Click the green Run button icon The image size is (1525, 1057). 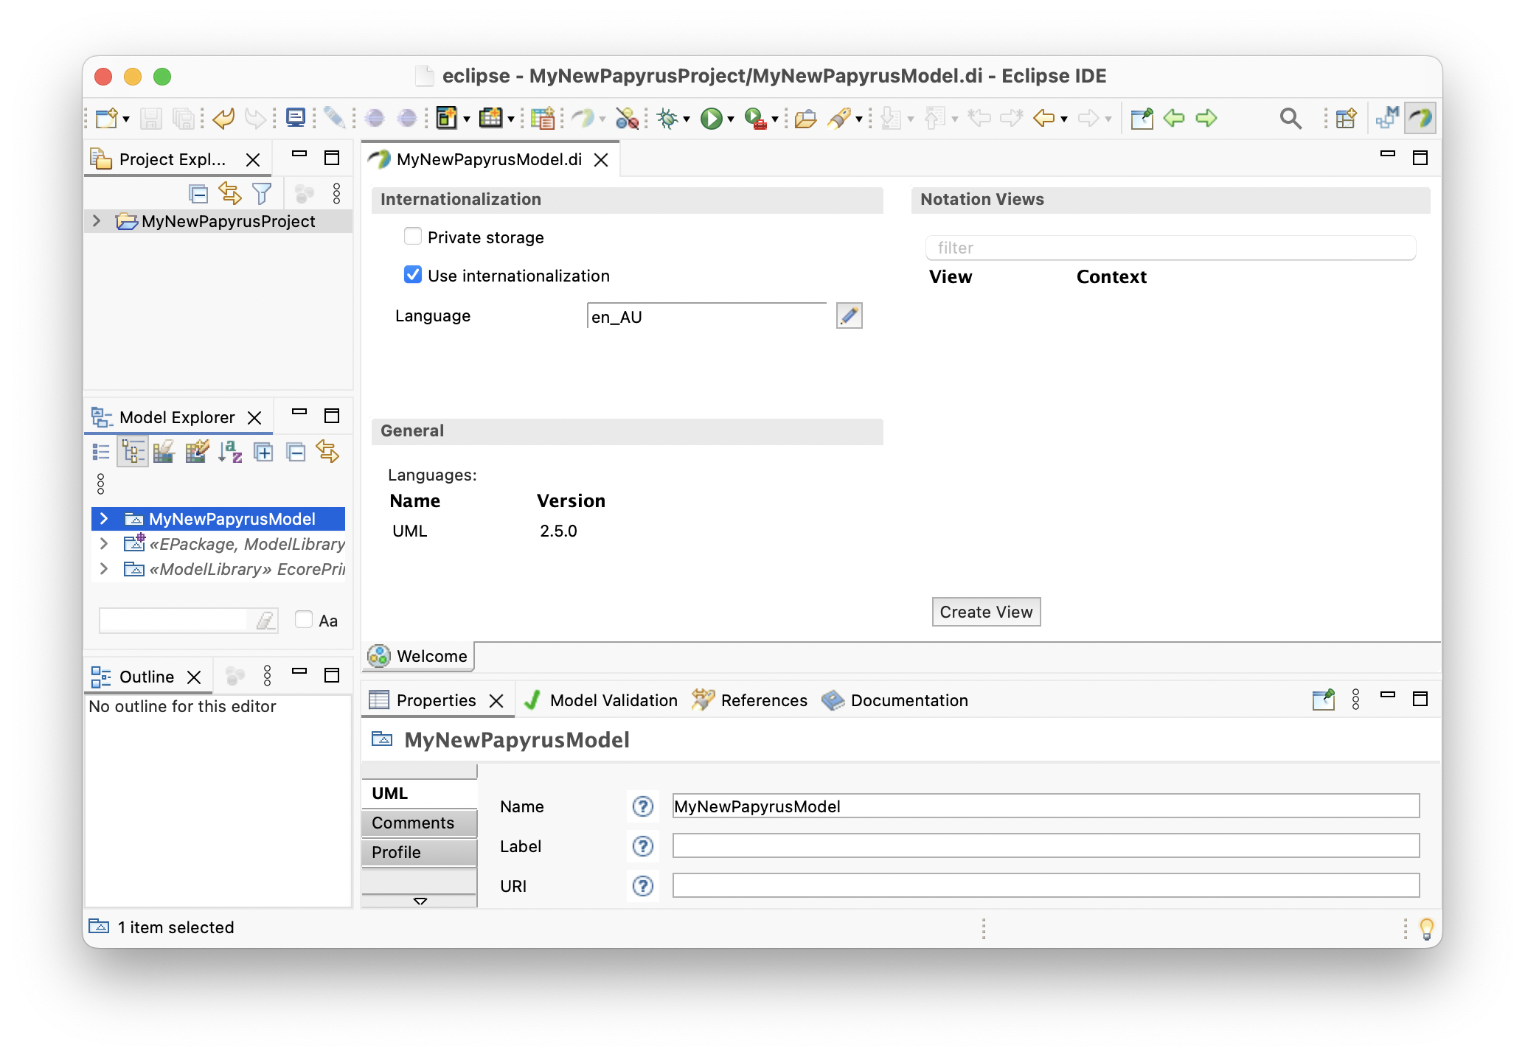point(712,118)
